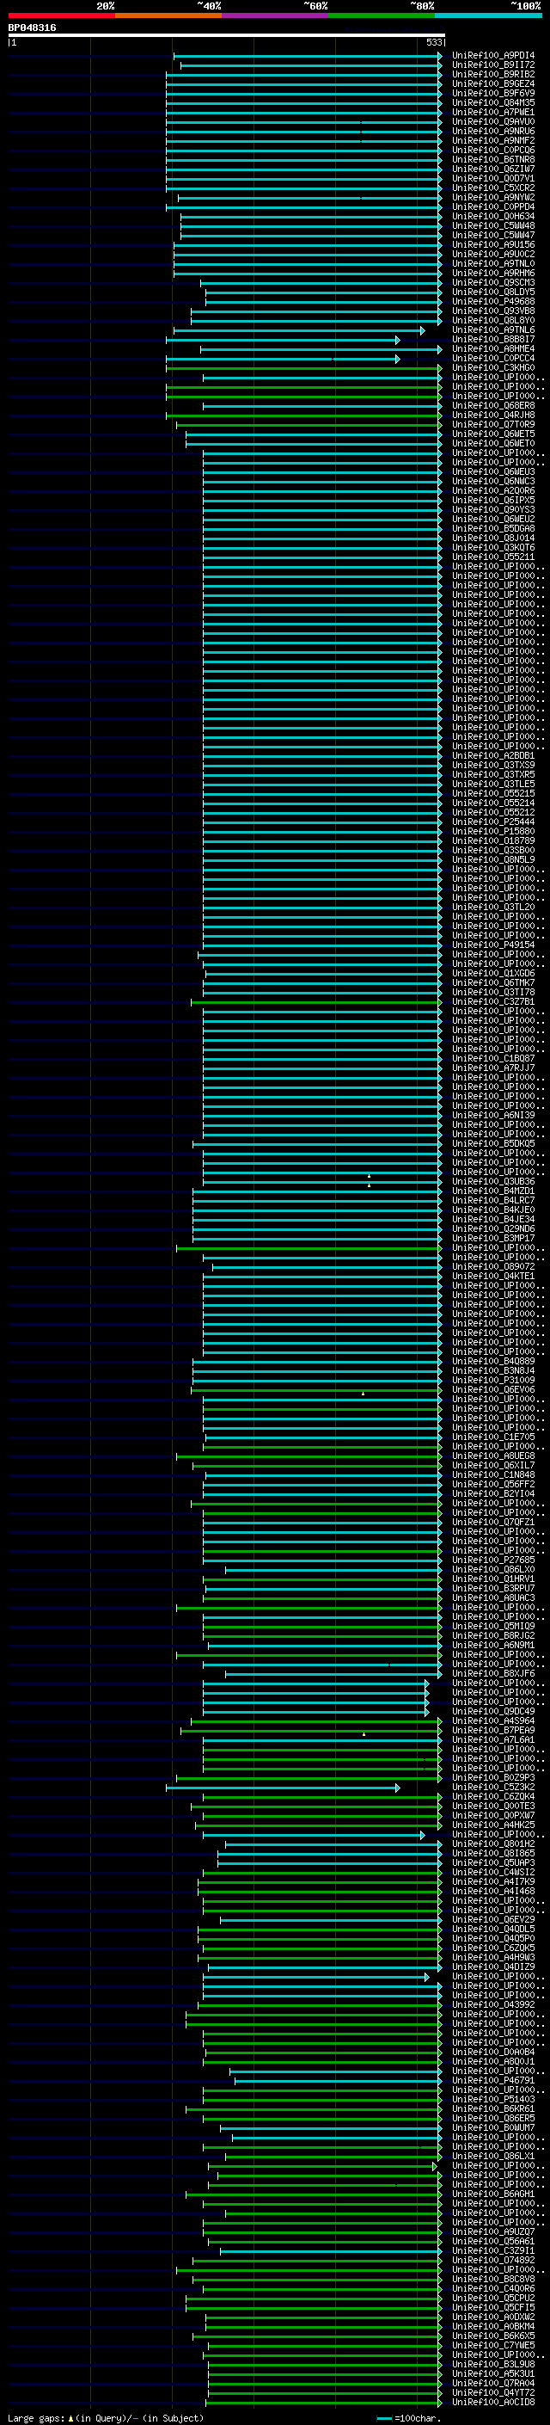Click the UniRef100_B0WUM7 hit label
Viewport: 550px width, 2425px height.
pyautogui.click(x=492, y=2127)
